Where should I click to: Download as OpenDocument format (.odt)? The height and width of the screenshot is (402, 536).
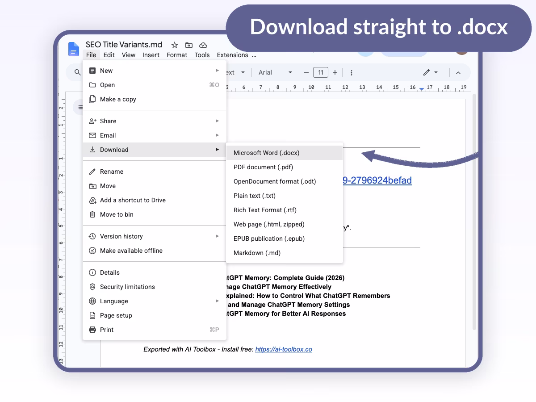pyautogui.click(x=285, y=181)
